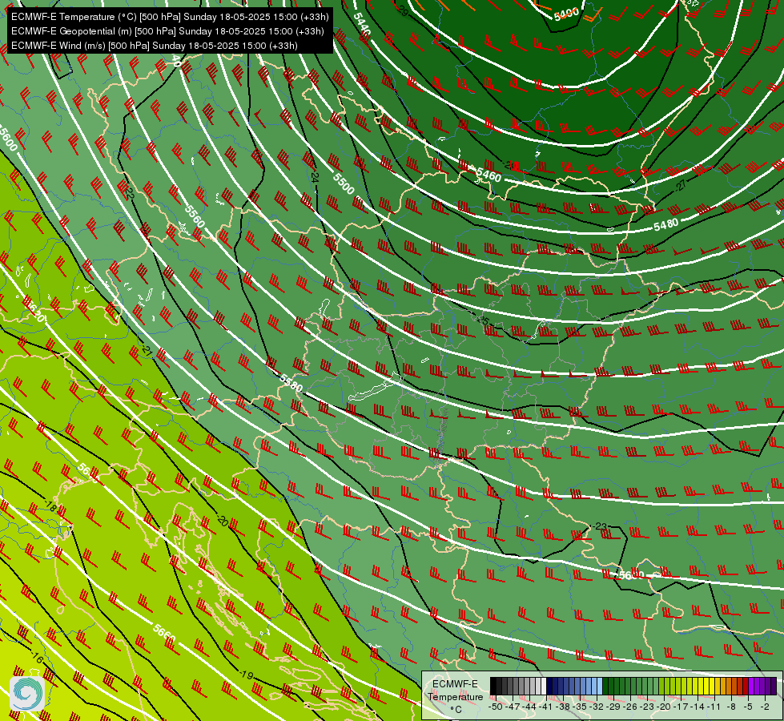
Task: Click the -18 isotherm label on map
Action: click(51, 506)
